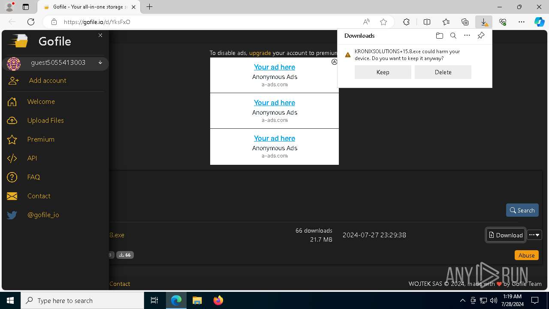Close the Gofile sidebar with X

[x=100, y=35]
